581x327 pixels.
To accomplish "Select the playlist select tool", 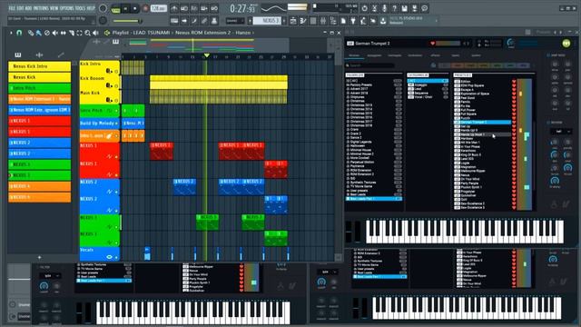I will 79,33.
